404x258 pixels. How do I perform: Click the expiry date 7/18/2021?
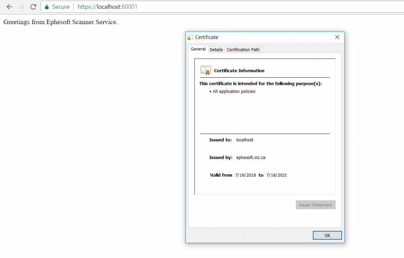[x=277, y=175]
